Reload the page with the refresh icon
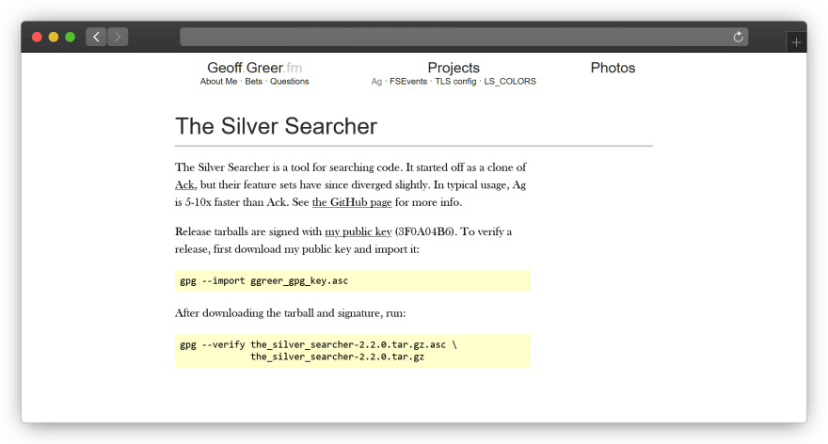The width and height of the screenshot is (828, 444). 739,37
